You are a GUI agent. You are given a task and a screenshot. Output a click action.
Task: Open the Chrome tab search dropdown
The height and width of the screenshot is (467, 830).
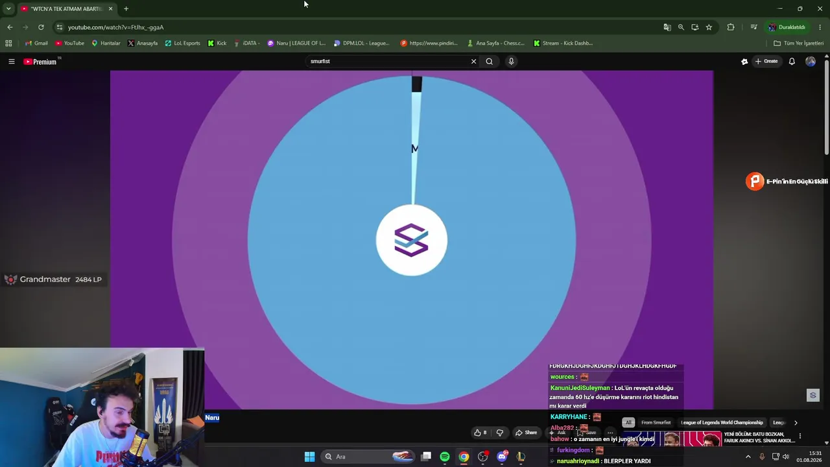click(x=8, y=8)
